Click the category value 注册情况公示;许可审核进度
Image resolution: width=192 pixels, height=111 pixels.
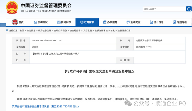[149, 40]
